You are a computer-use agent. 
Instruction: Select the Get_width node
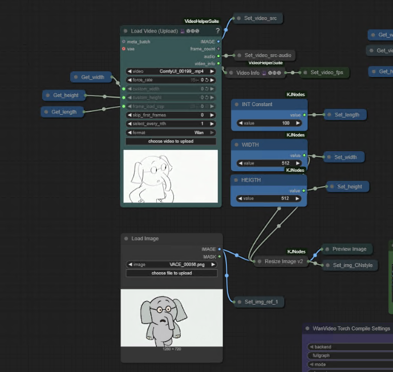(x=91, y=77)
